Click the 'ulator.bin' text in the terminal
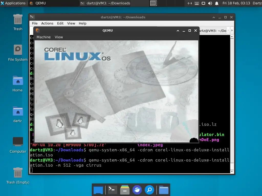 [x=212, y=134]
